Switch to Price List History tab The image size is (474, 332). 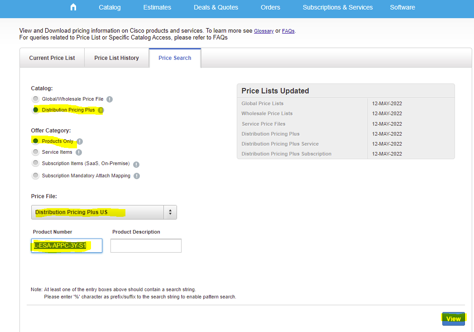click(x=117, y=58)
